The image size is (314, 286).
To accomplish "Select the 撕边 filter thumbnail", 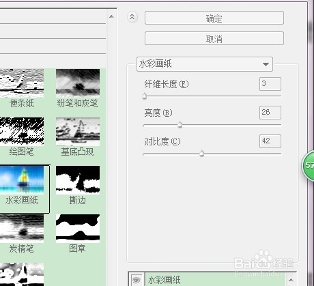I will 78,180.
